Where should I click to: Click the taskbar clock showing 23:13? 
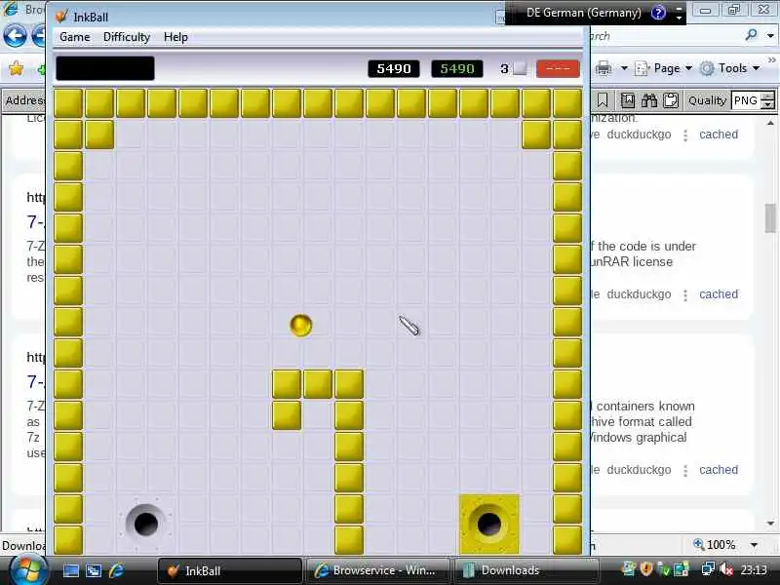753,569
